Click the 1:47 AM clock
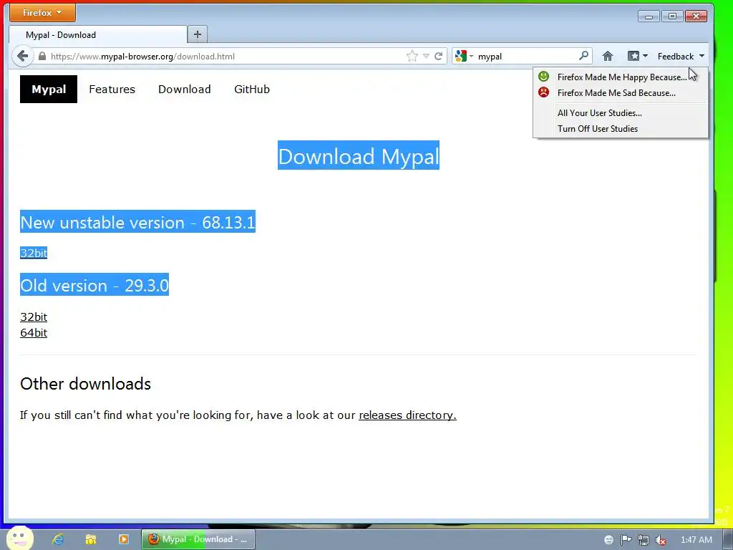Image resolution: width=733 pixels, height=550 pixels. click(x=696, y=540)
